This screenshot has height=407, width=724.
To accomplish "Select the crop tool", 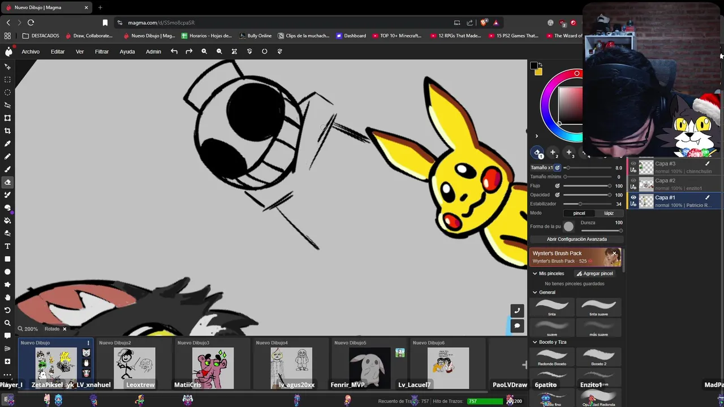I will (7, 131).
